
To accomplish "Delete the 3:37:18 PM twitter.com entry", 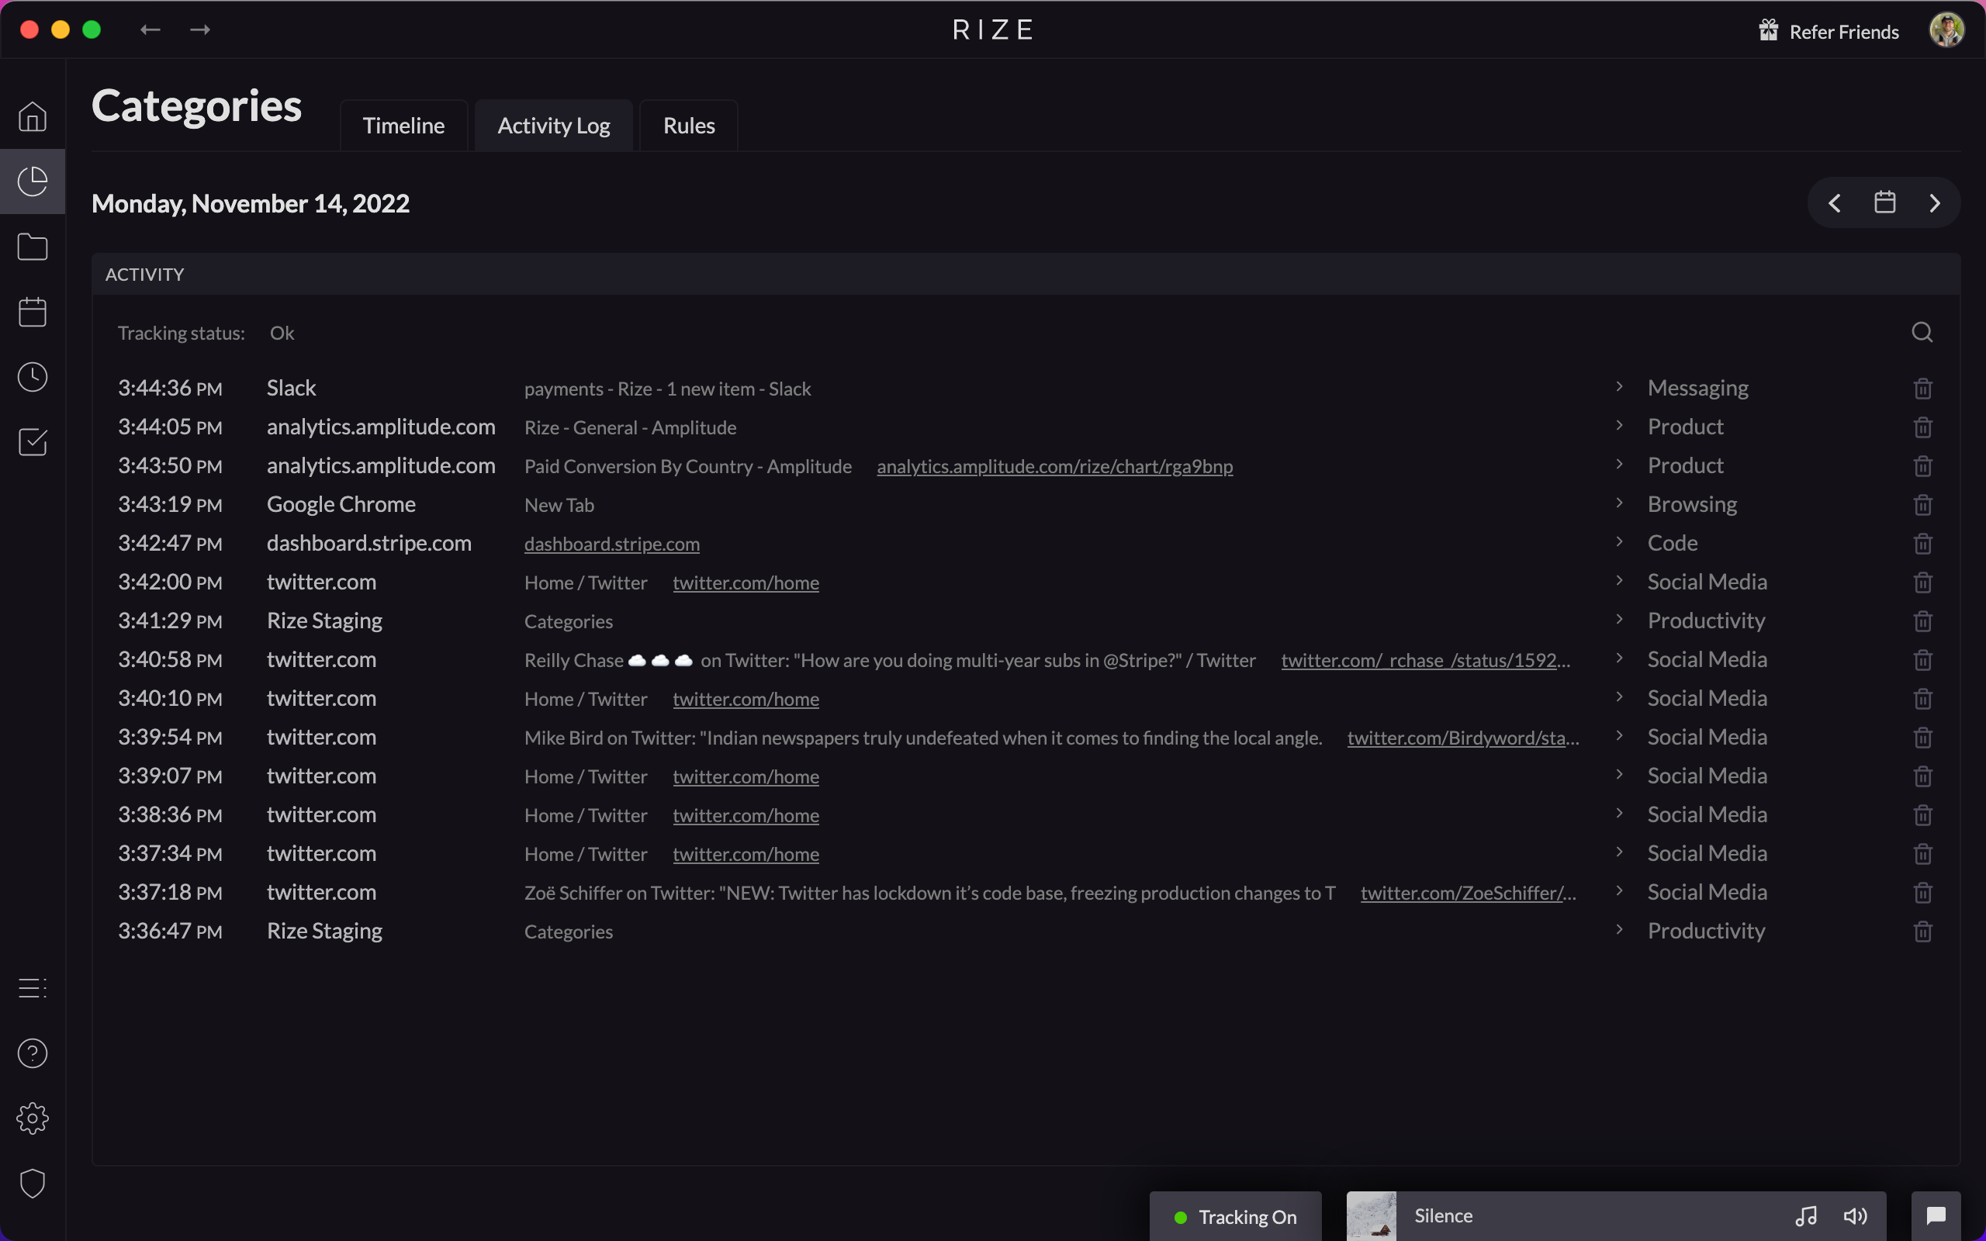I will 1923,893.
